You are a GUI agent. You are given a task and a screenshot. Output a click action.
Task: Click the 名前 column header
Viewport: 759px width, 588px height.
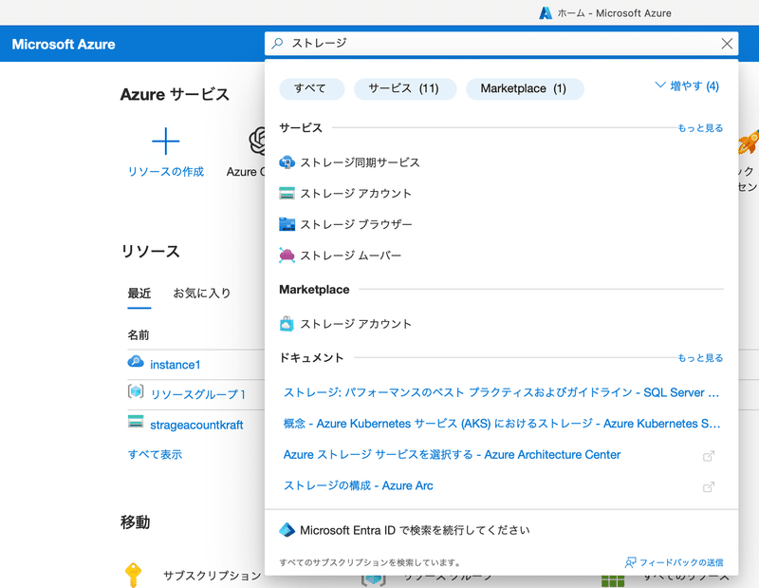139,335
